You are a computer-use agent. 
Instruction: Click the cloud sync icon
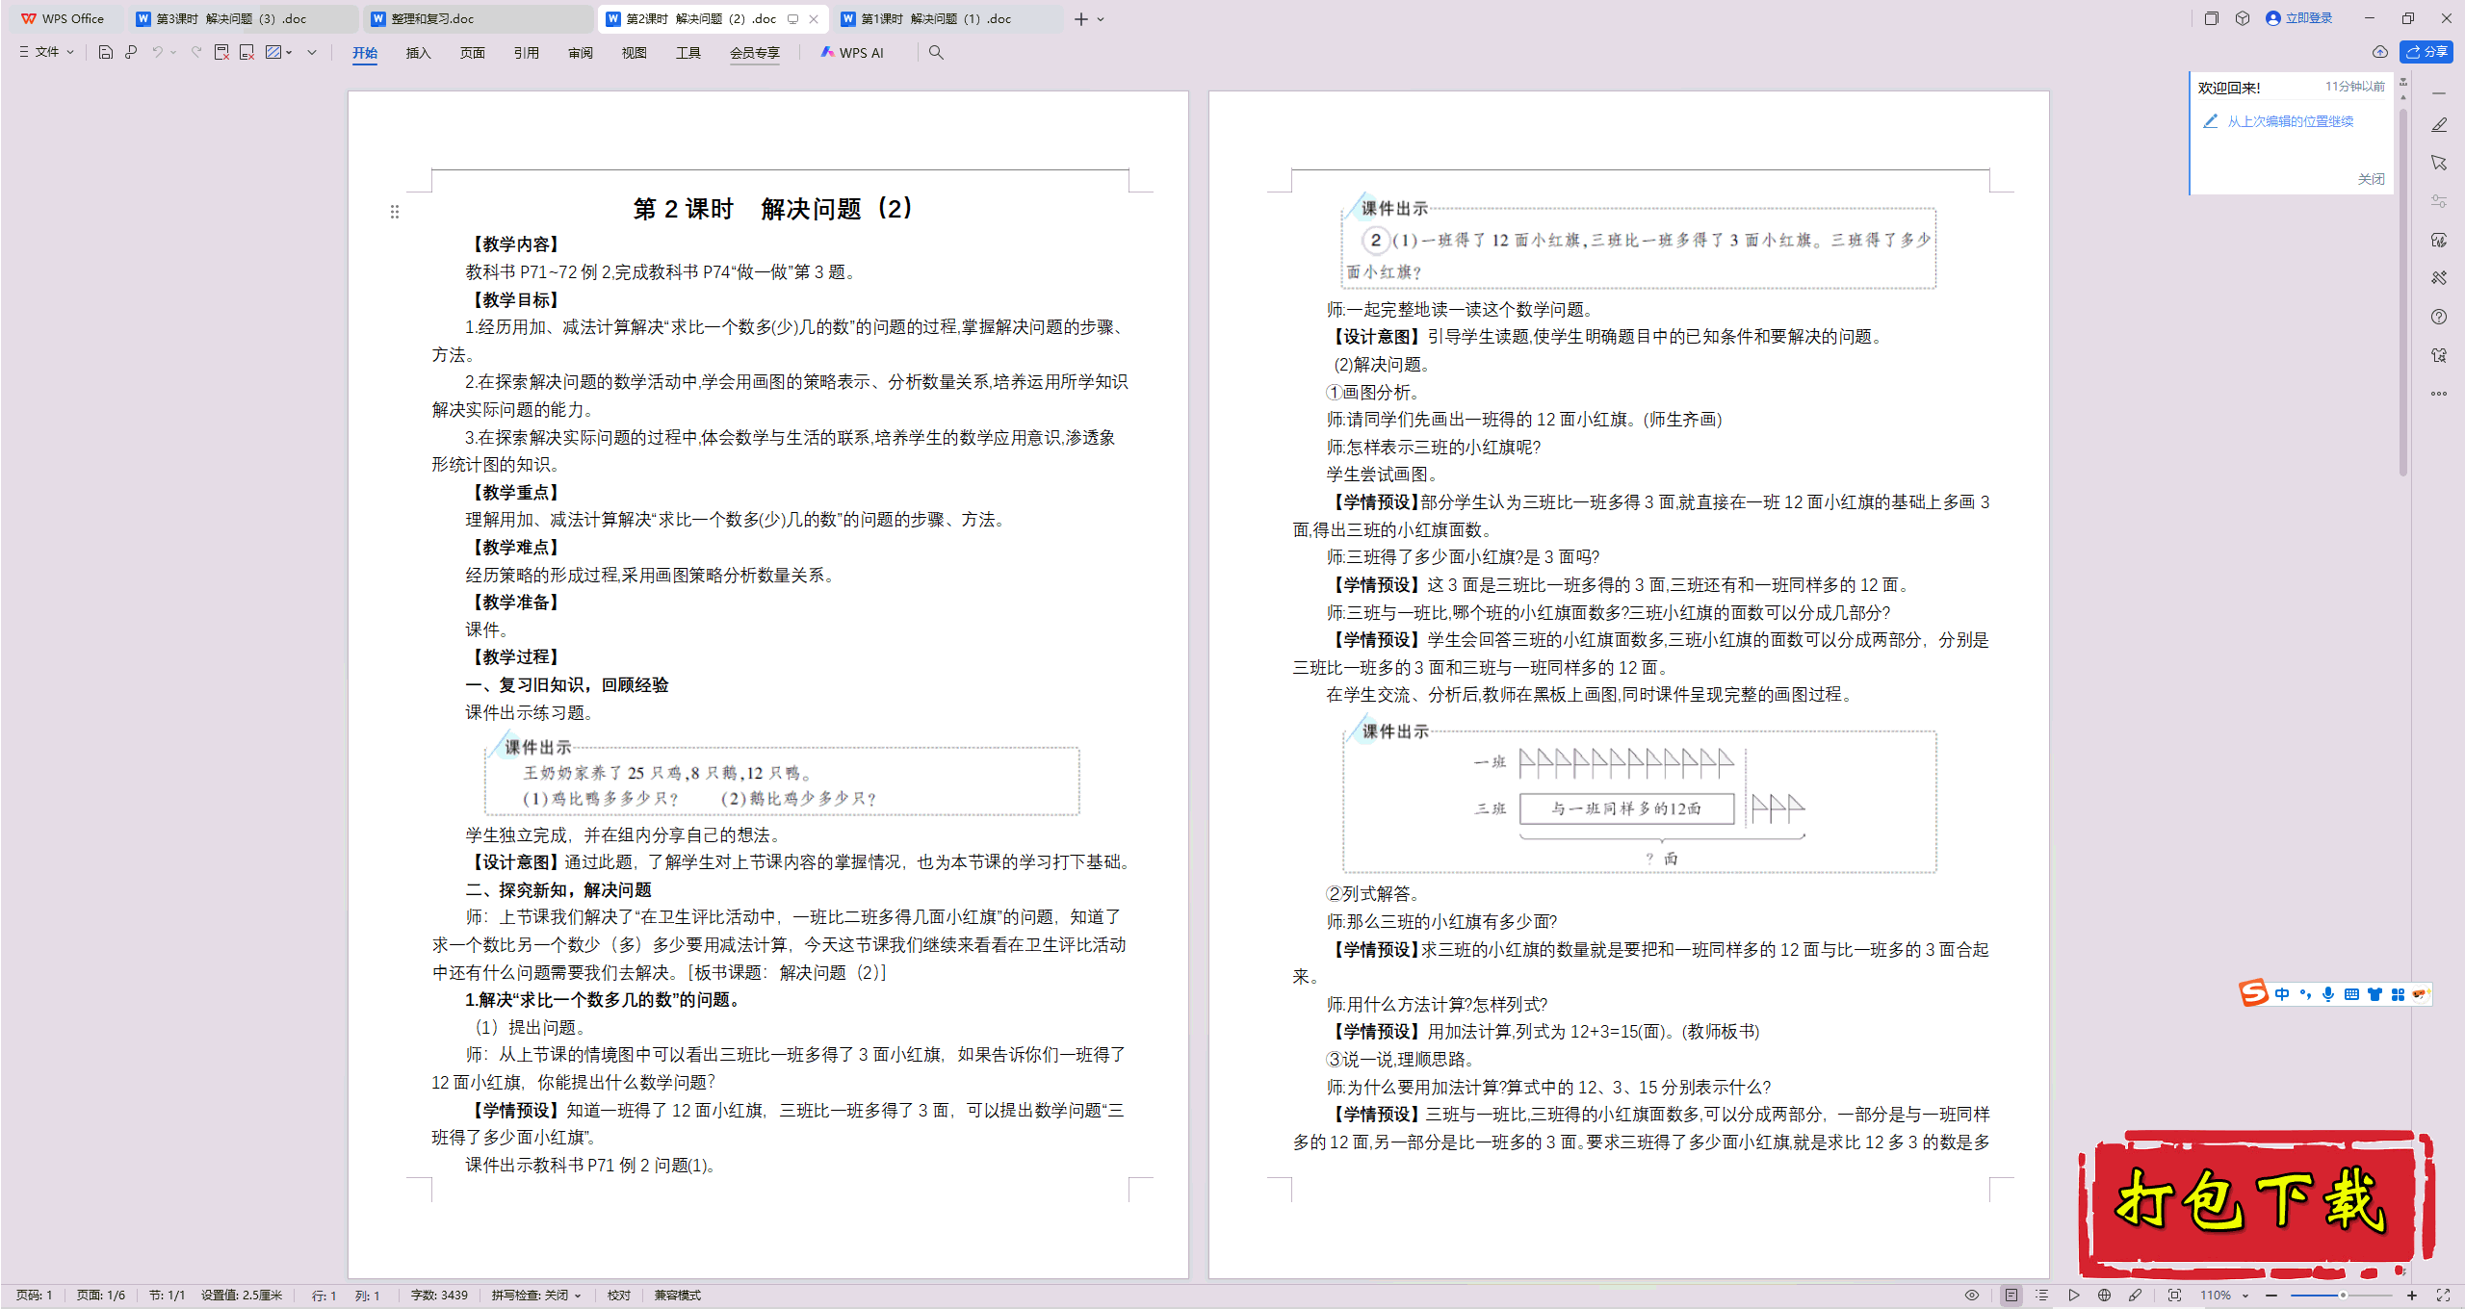(2380, 52)
